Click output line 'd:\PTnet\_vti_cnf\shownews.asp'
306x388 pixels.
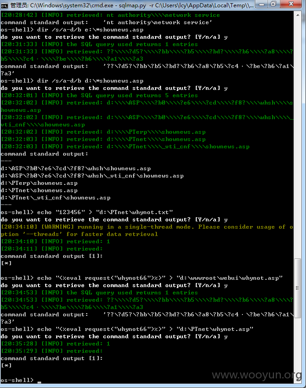coord(55,198)
